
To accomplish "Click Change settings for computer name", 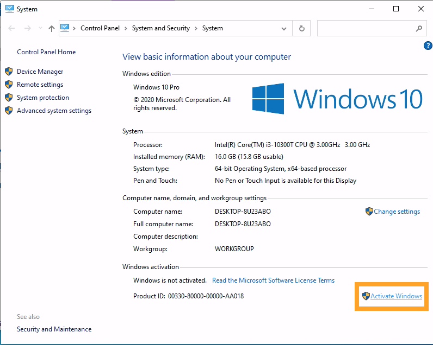I will point(397,212).
